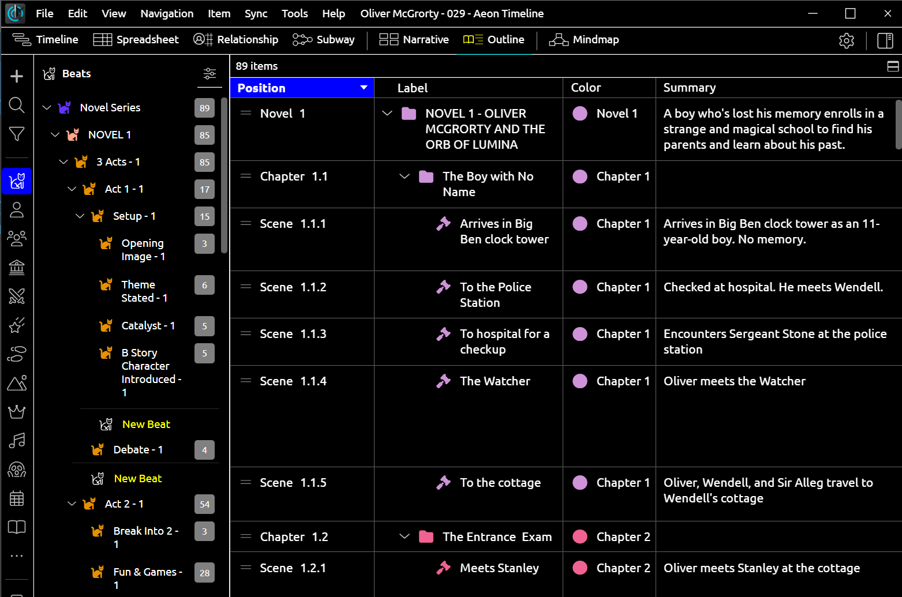
Task: Click the outline table vertical scrollbar
Action: (898, 124)
